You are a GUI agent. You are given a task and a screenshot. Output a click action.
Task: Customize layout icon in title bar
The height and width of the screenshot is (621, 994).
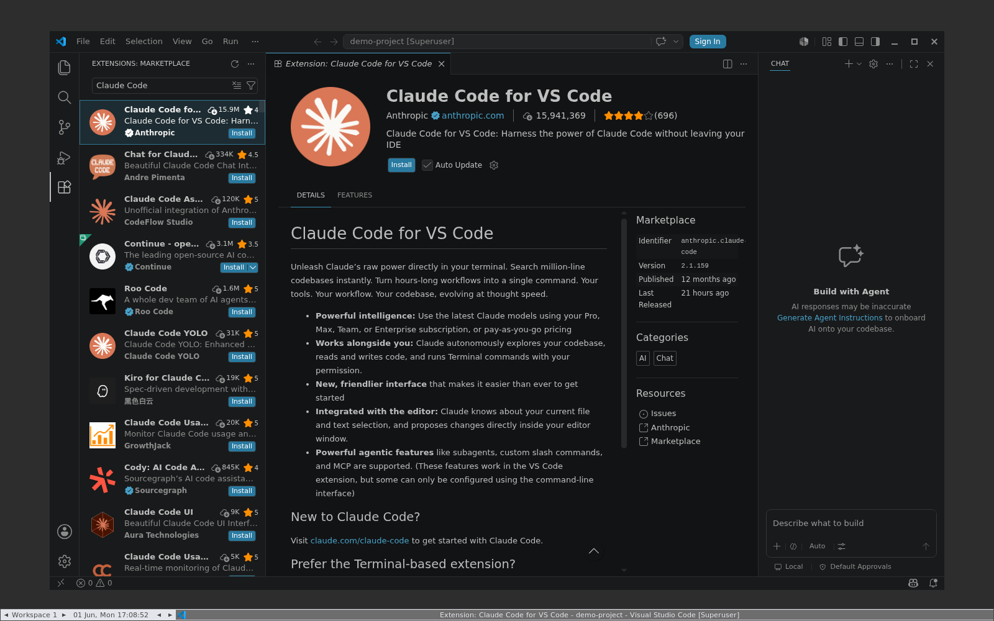tap(827, 42)
